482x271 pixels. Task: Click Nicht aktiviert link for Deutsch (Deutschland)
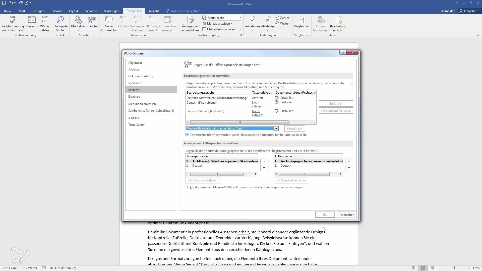pyautogui.click(x=257, y=104)
